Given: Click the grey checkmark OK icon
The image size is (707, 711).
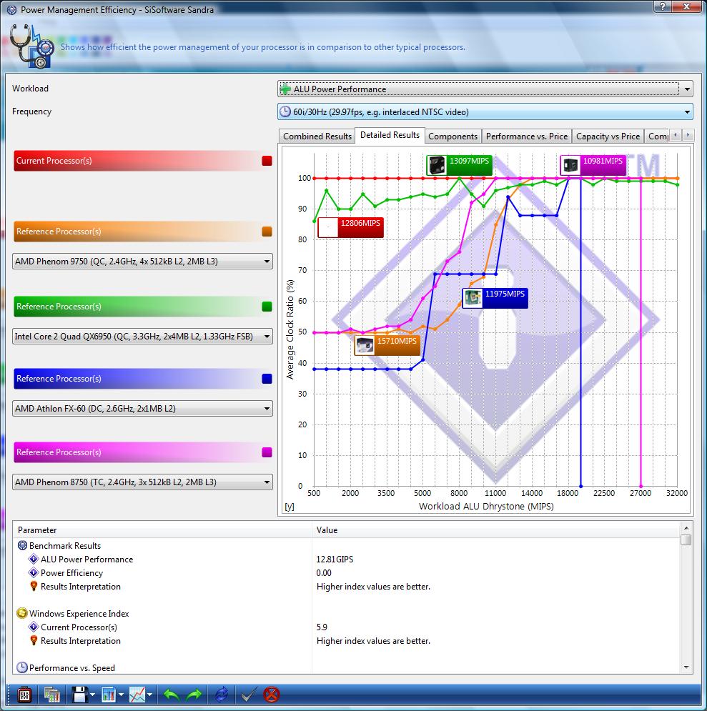Looking at the screenshot, I should click(x=247, y=695).
